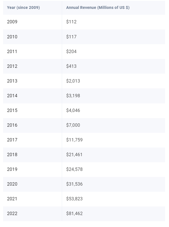The height and width of the screenshot is (227, 169).
Task: Click the $204 revenue value
Action: click(71, 51)
